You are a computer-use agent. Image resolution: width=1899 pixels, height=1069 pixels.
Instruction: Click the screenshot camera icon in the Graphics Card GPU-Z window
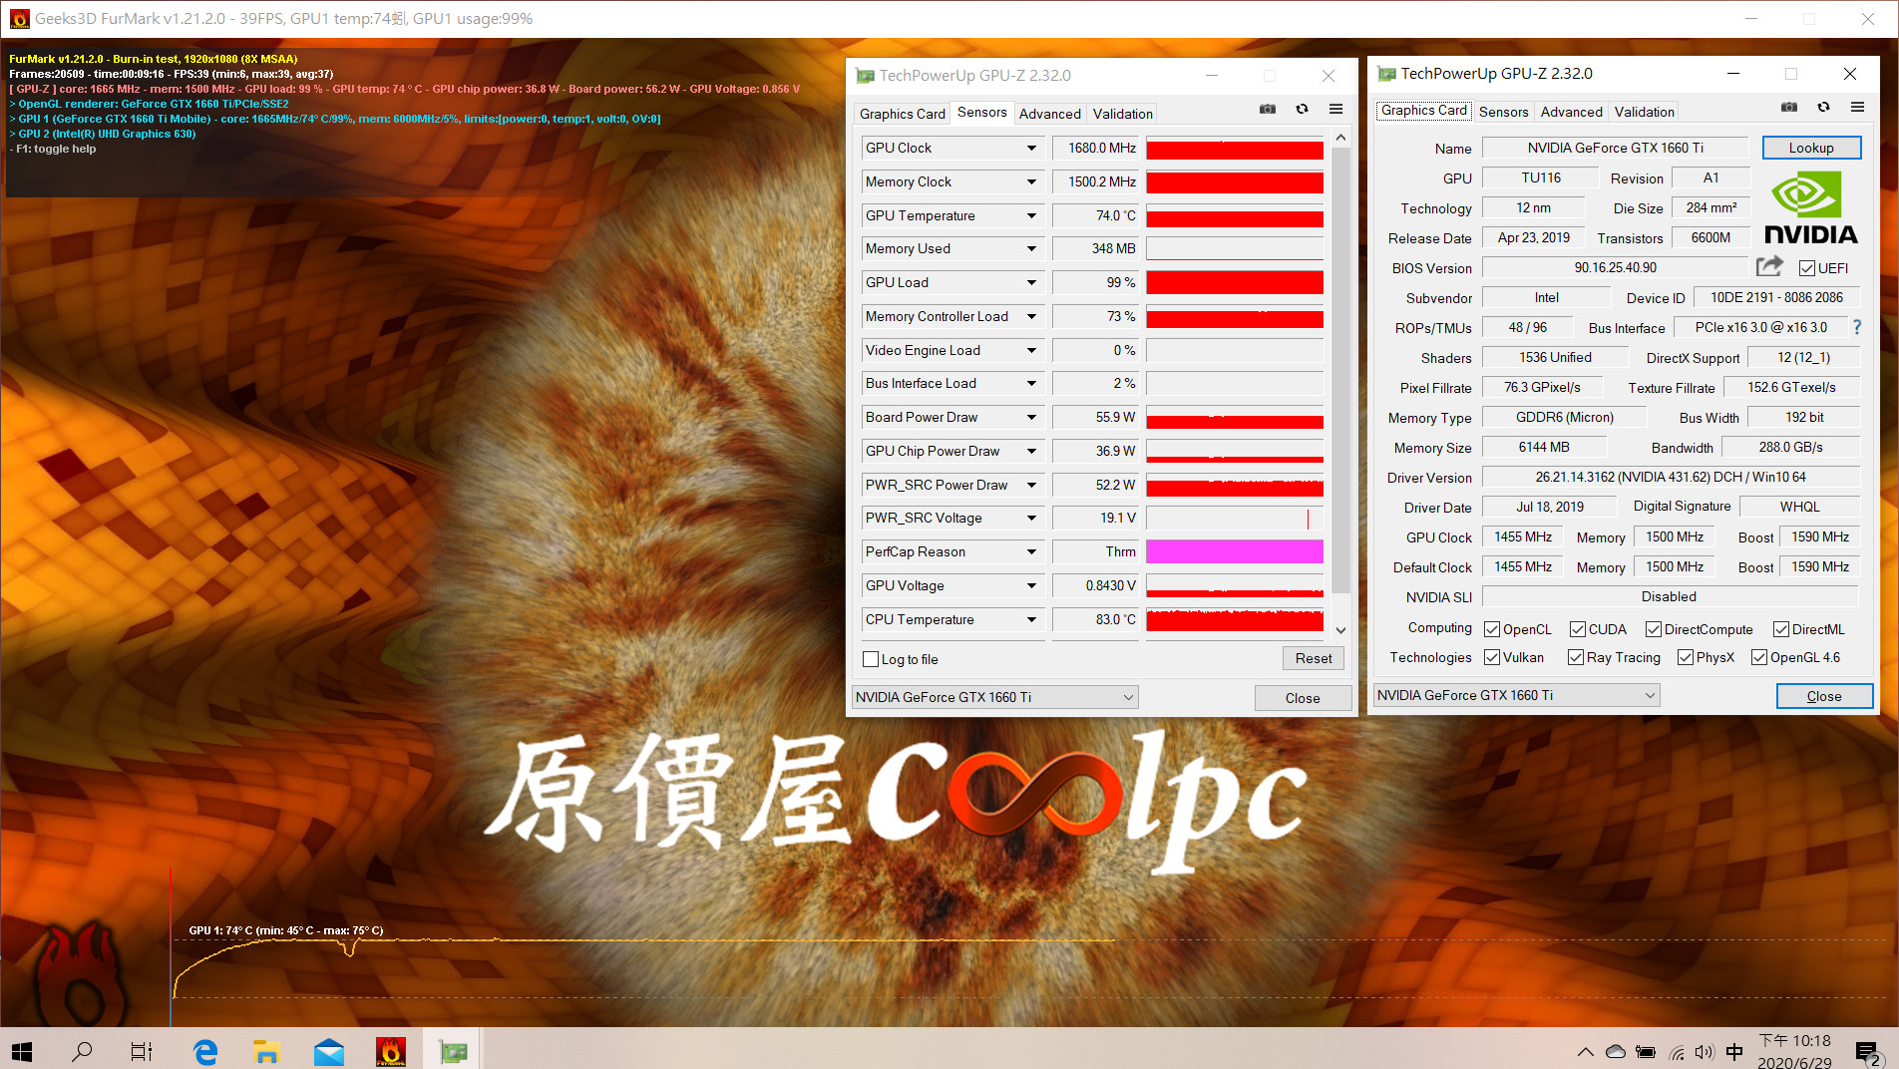click(1789, 108)
